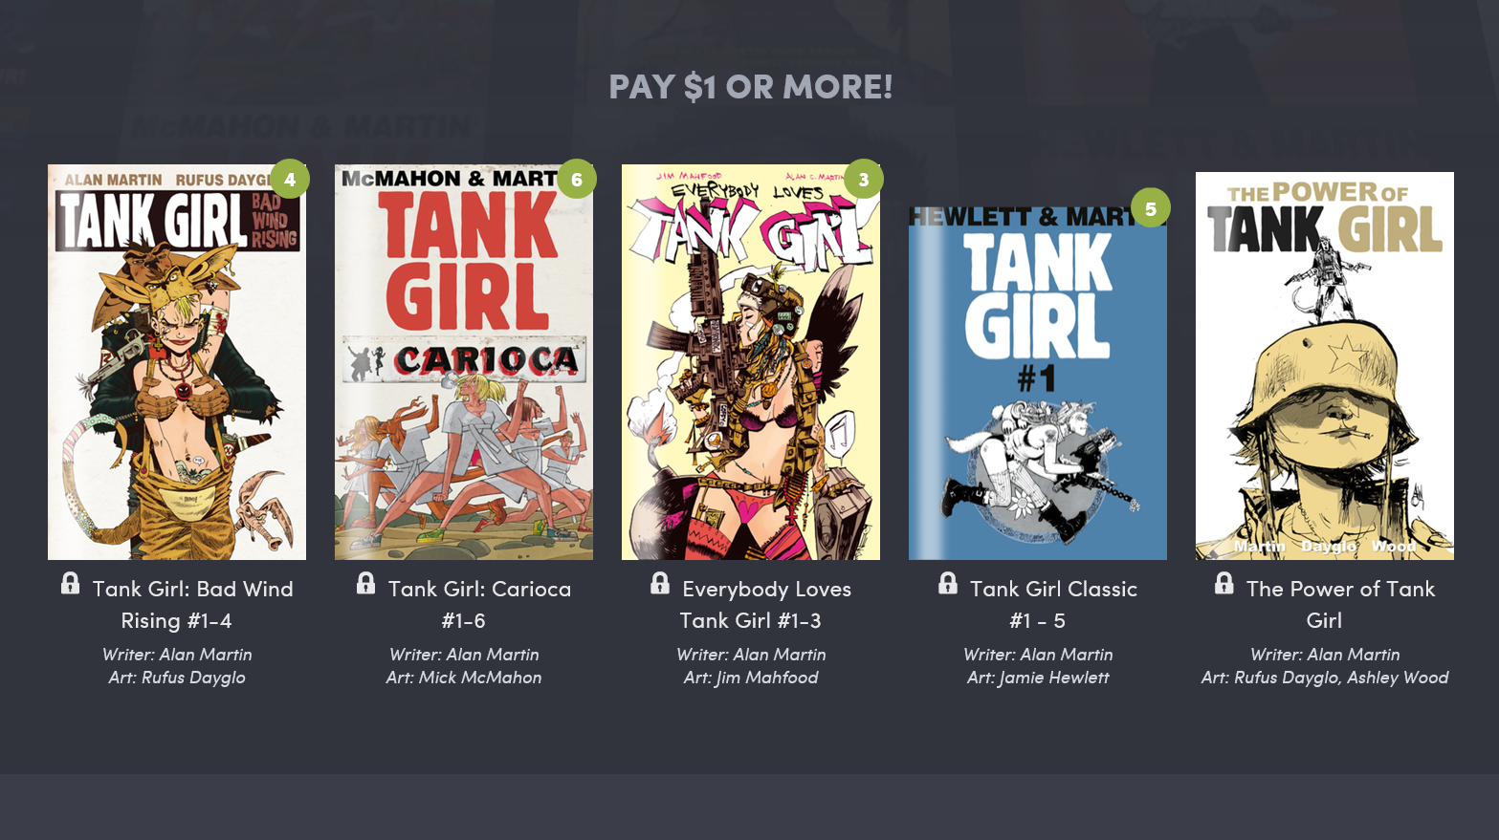Select the title Tank Girl: Carioca #1-6
1499x840 pixels.
(x=478, y=605)
